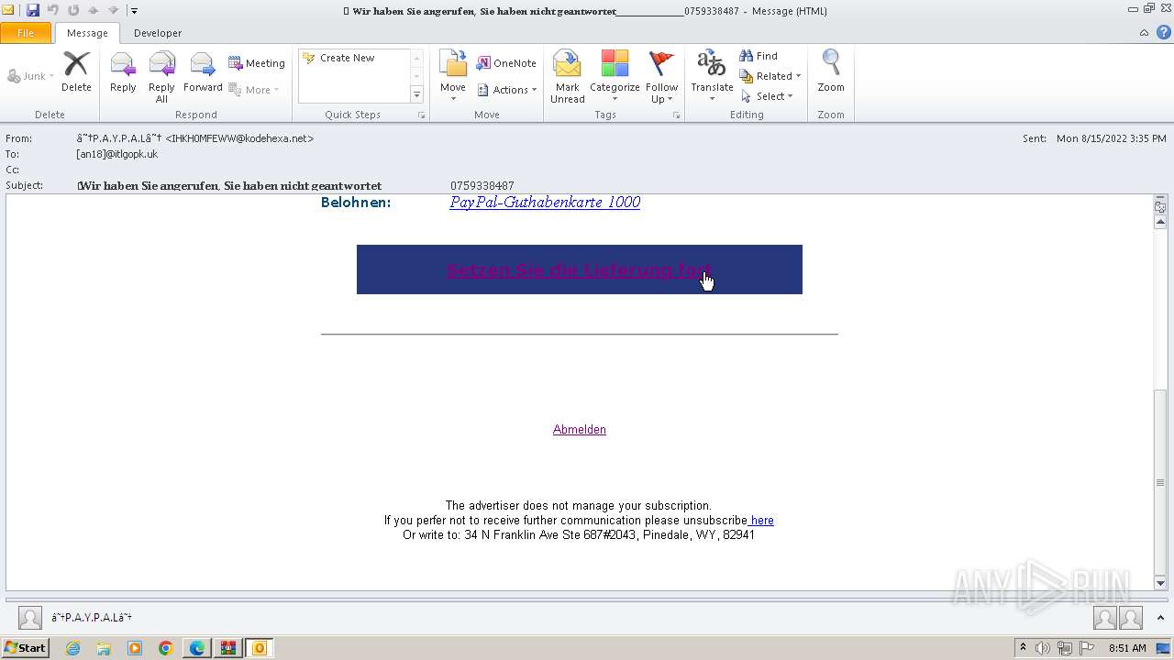Screen dimensions: 1174x660
Task: Mark the message as Unread
Action: [568, 77]
